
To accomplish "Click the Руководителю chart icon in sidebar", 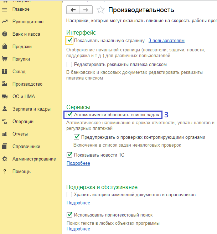I will pyautogui.click(x=5, y=22).
